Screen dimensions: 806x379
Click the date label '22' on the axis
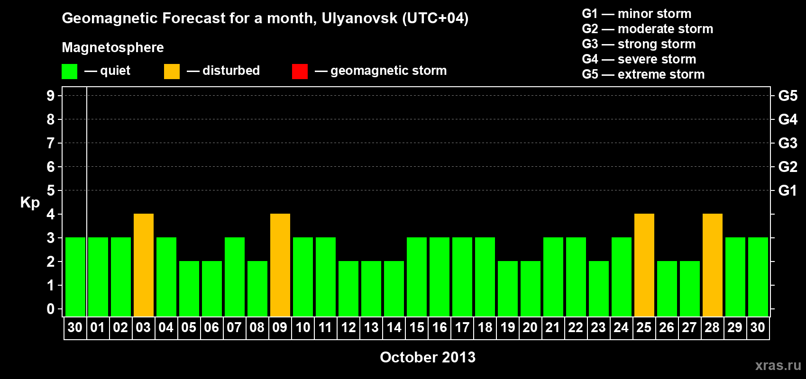576,328
